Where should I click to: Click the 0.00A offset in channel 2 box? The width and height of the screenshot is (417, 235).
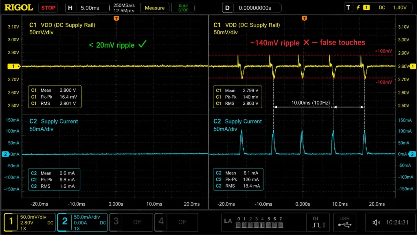(81, 223)
